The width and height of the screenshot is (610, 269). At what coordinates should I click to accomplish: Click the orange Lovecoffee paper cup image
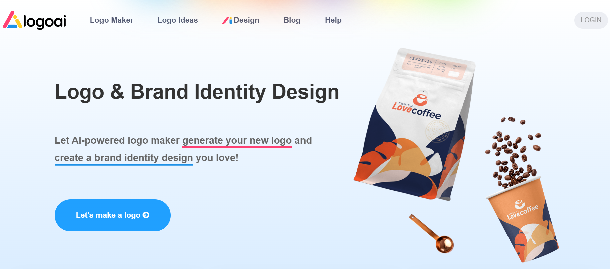point(522,219)
